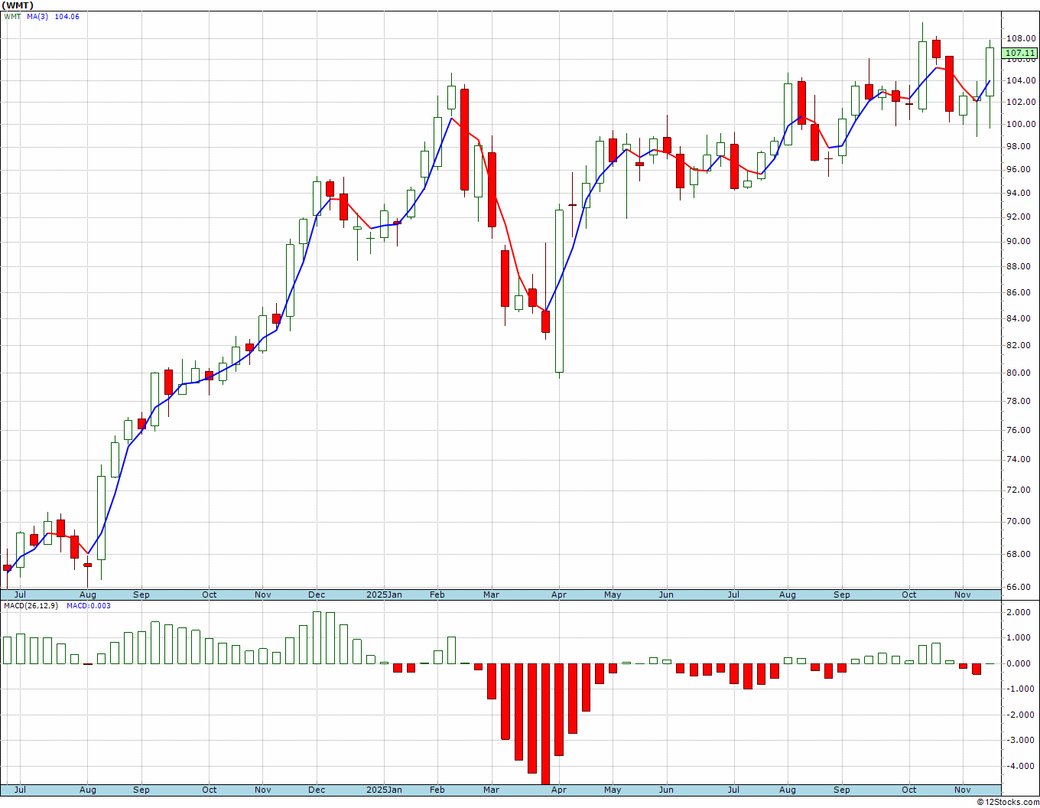Click the MACD(26,12,9) indicator label

pyautogui.click(x=31, y=606)
